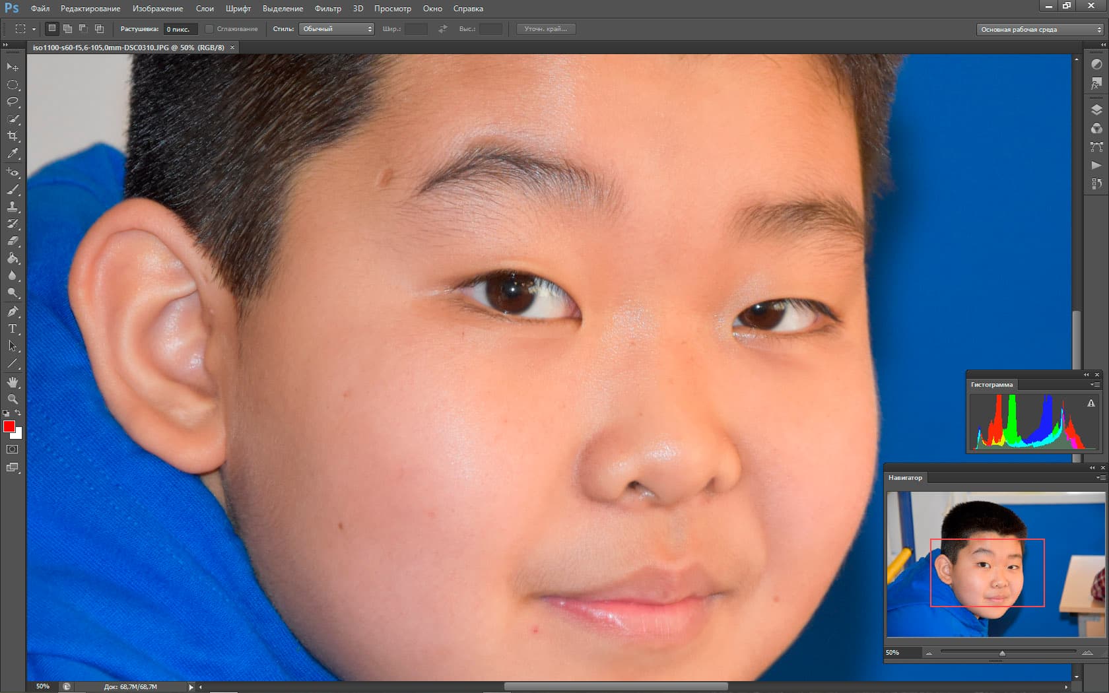This screenshot has width=1109, height=693.
Task: Open the Actions panel icon
Action: point(1096,165)
